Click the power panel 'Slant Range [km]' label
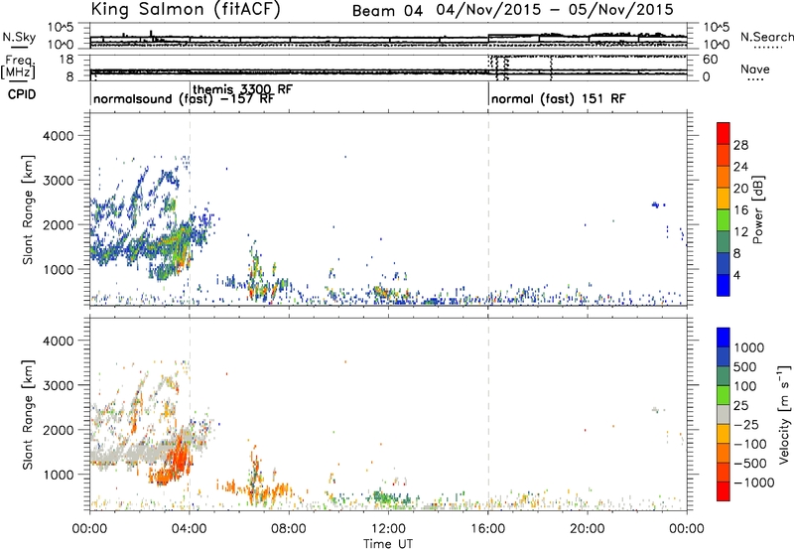Image resolution: width=794 pixels, height=550 pixels. tap(28, 209)
